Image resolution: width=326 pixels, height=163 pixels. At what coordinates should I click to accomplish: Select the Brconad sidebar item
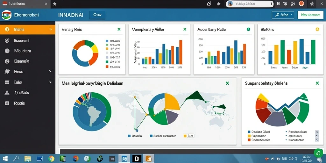28,41
